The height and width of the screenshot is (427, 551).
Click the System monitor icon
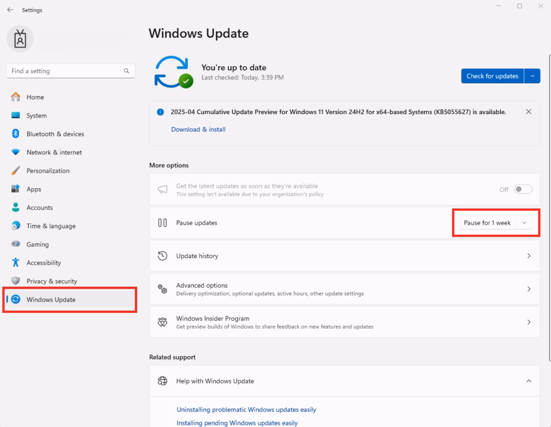pos(16,115)
